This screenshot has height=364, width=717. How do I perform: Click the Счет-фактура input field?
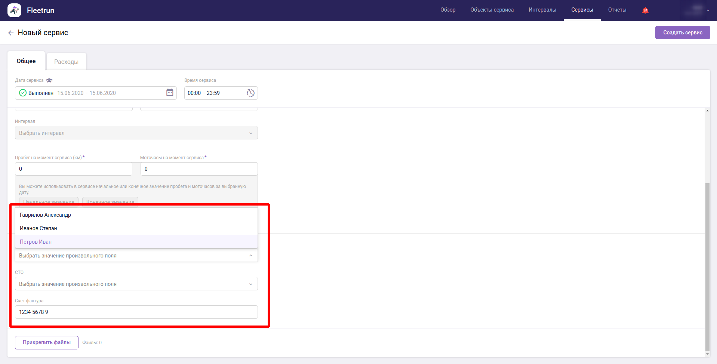(x=136, y=312)
